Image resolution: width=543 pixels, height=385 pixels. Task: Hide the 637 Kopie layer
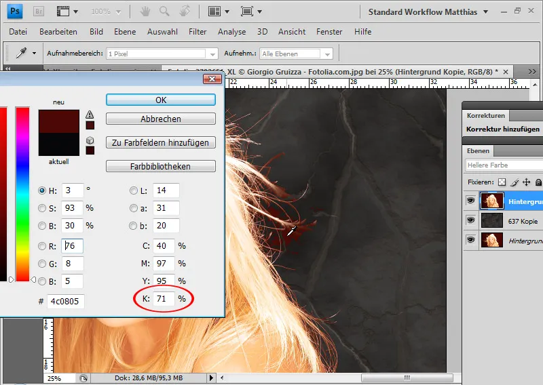click(x=470, y=220)
